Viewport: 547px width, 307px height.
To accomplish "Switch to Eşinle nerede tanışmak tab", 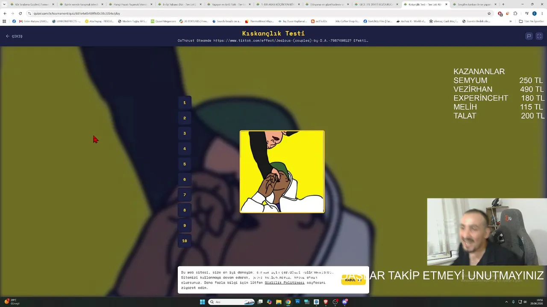I will tap(81, 4).
